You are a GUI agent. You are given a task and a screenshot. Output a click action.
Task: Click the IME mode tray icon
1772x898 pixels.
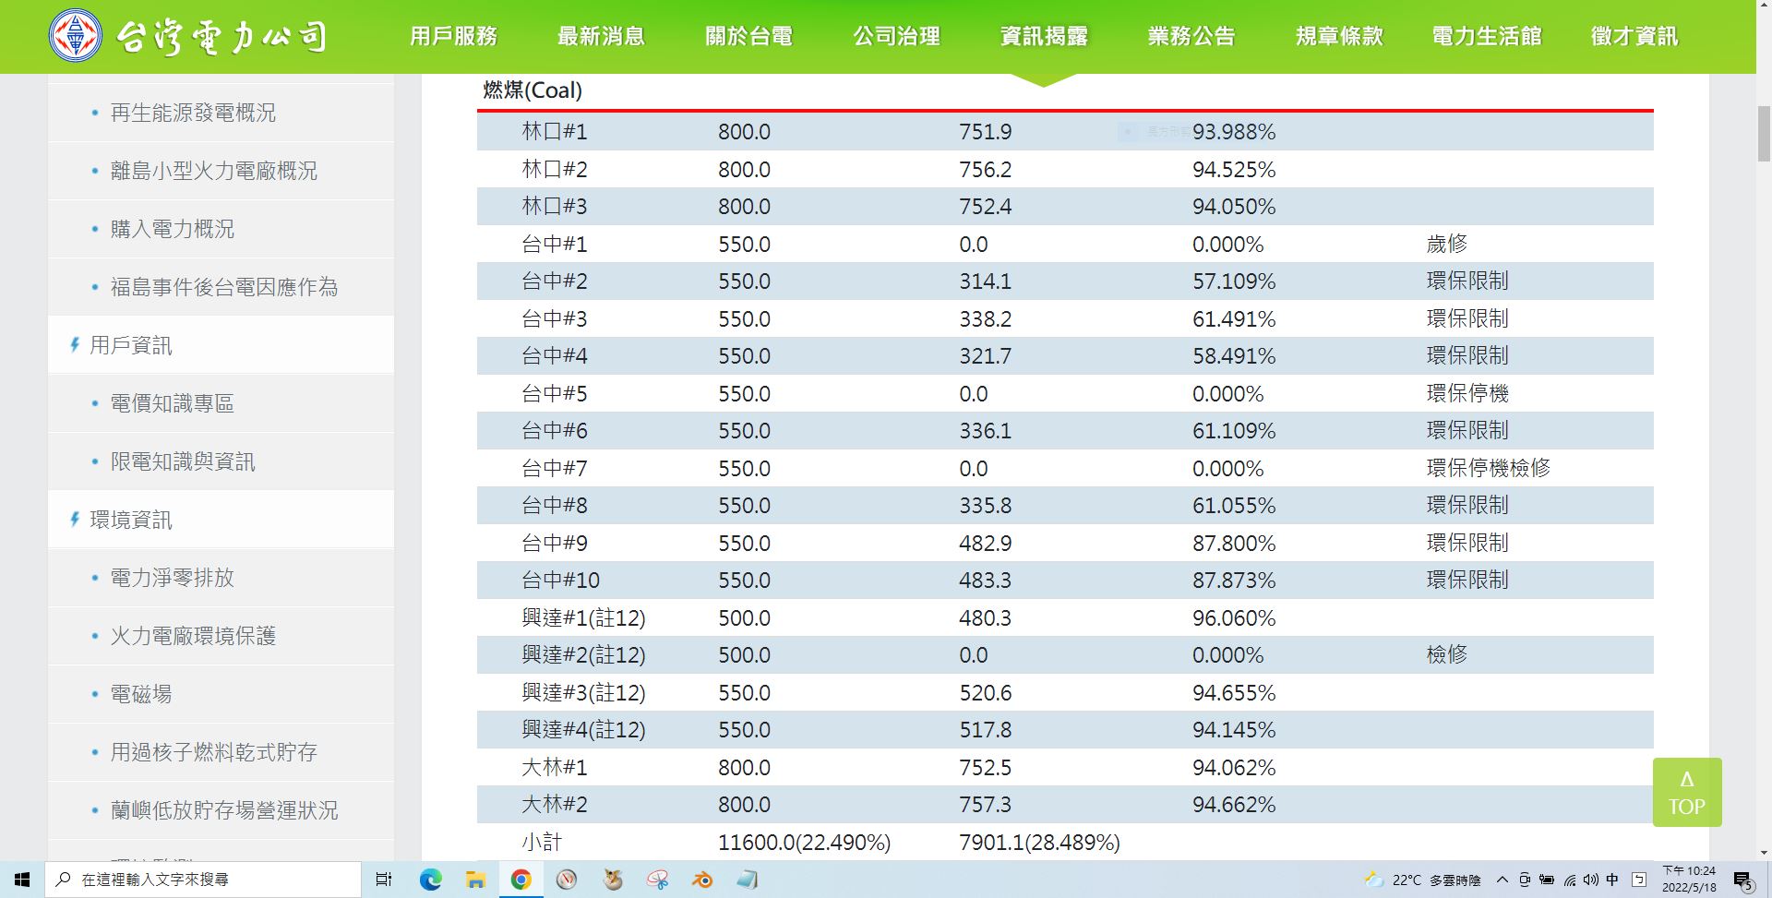click(x=1639, y=880)
